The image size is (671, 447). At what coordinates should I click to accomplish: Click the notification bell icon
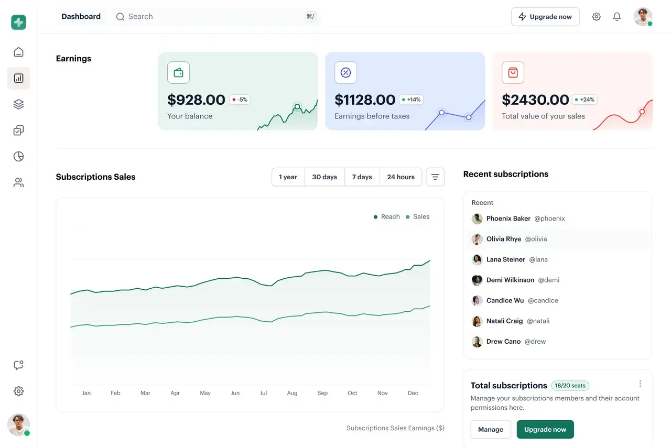click(617, 17)
